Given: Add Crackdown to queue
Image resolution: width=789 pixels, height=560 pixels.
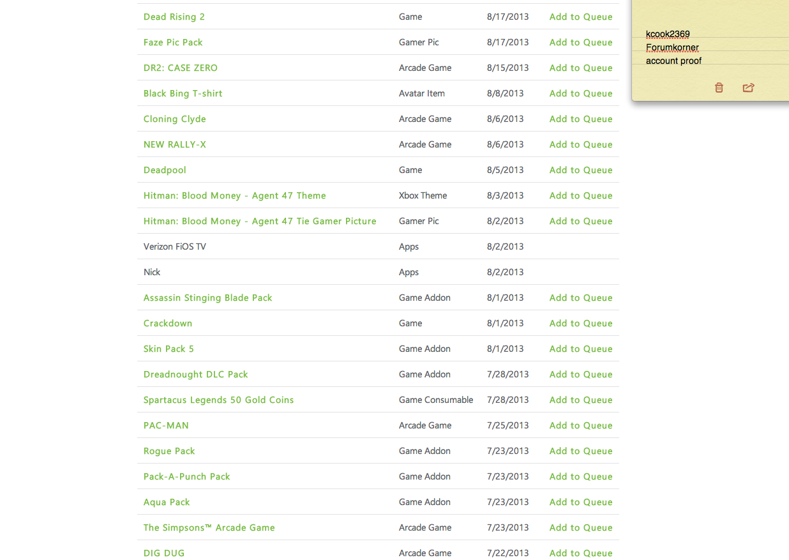Looking at the screenshot, I should 581,323.
